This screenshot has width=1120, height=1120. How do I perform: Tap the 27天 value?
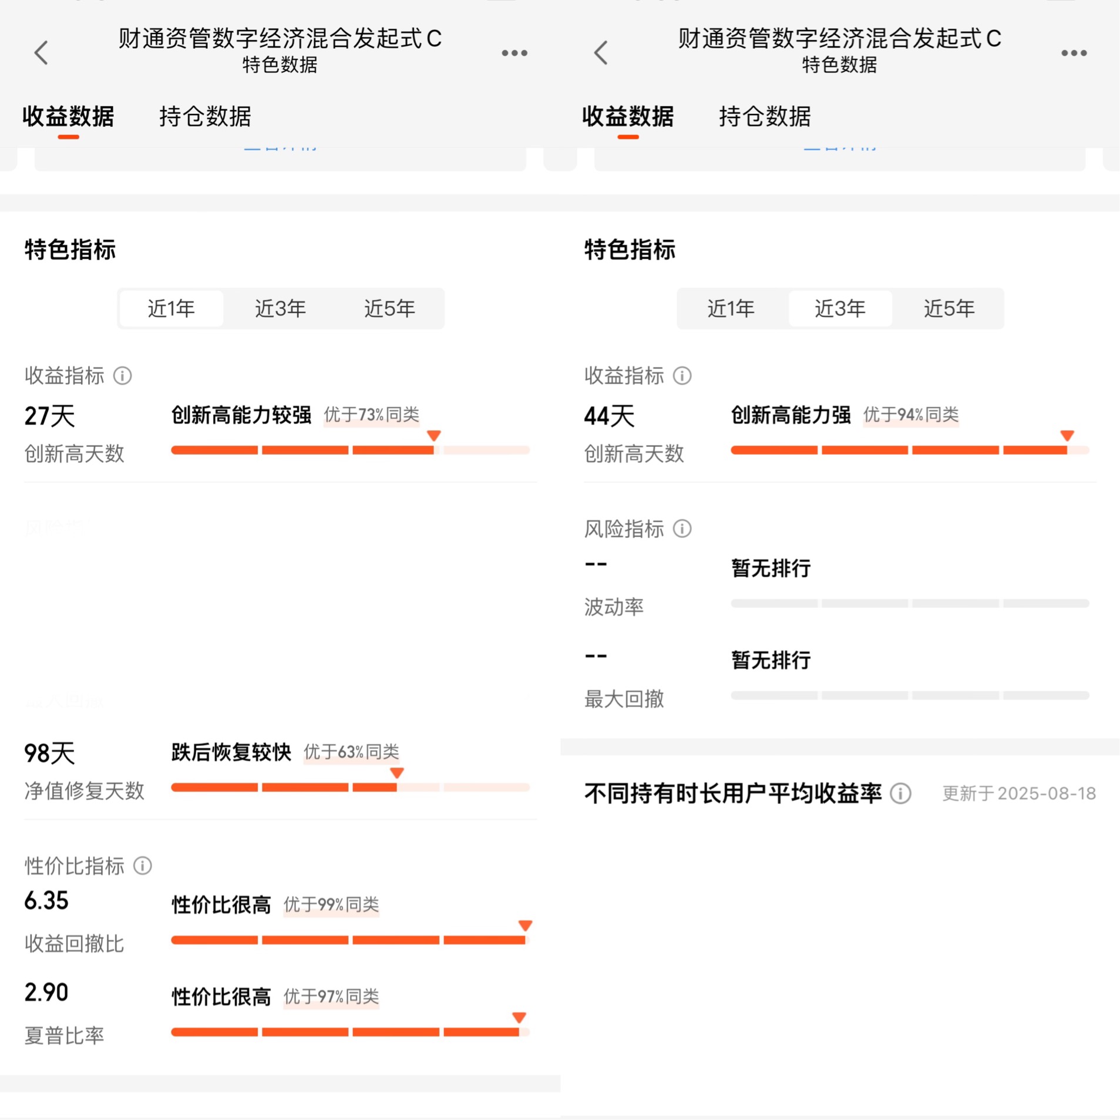pyautogui.click(x=49, y=416)
